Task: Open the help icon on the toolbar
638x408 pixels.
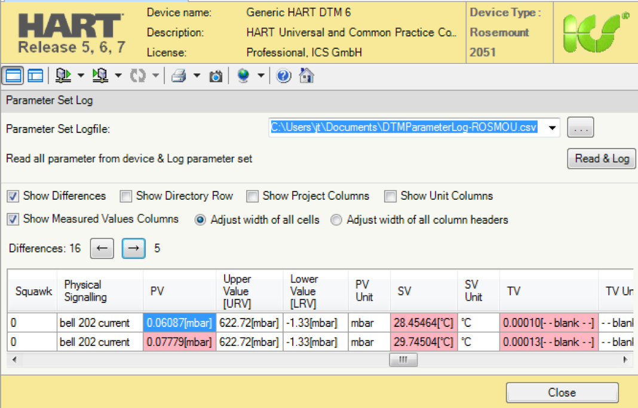Action: click(x=283, y=76)
